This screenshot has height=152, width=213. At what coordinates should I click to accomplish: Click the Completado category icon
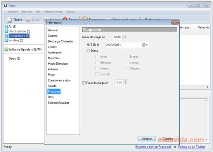(6, 36)
